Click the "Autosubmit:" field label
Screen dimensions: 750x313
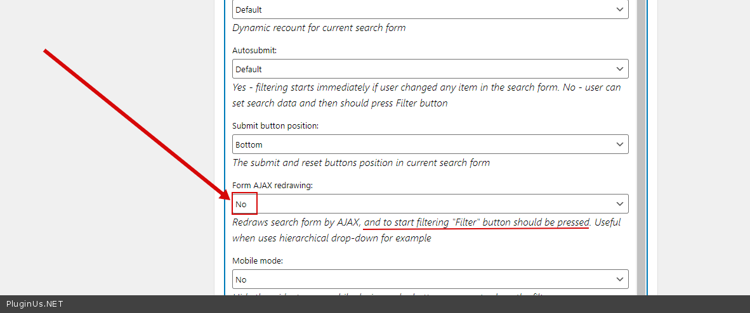click(254, 51)
